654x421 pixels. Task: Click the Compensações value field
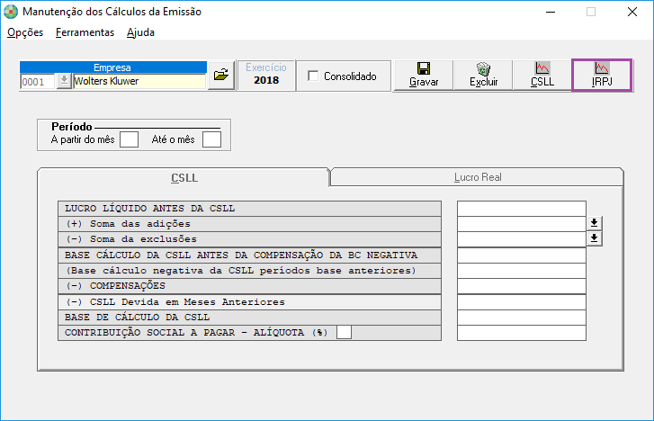point(522,286)
